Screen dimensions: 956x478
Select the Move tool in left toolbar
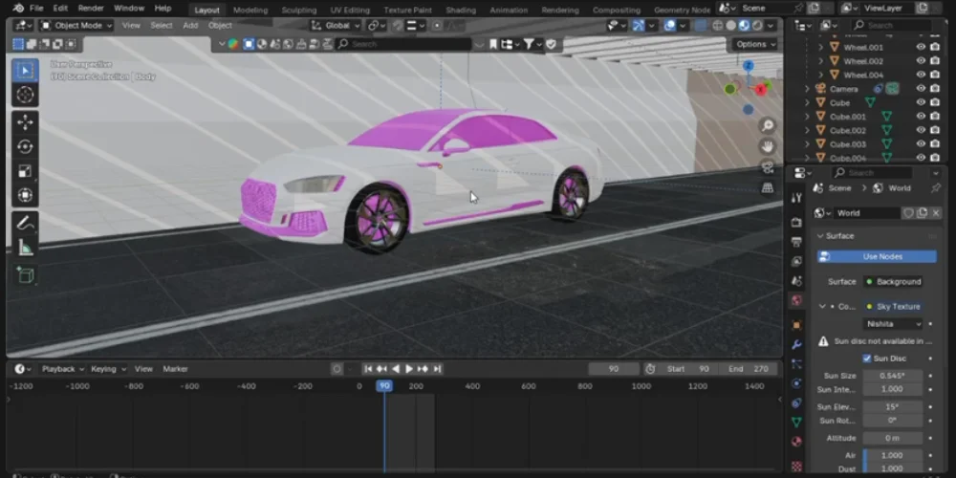25,121
